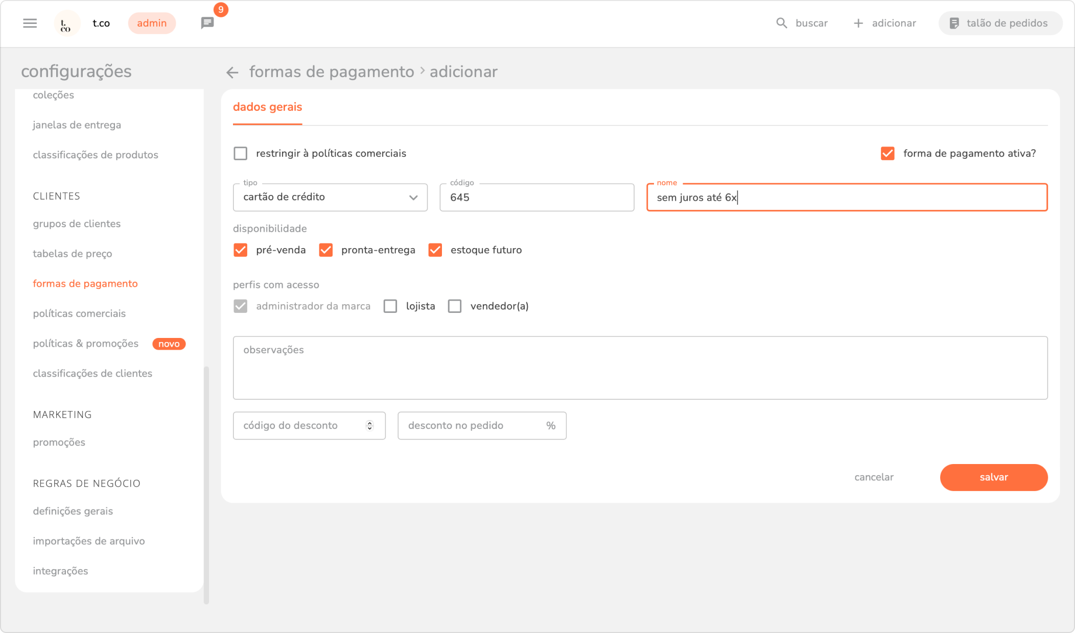The height and width of the screenshot is (633, 1075).
Task: Click into the observações text area
Action: 640,368
